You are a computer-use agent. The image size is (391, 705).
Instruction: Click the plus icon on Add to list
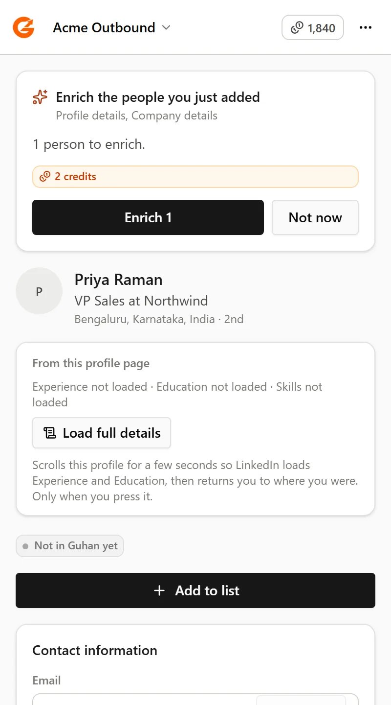(159, 590)
